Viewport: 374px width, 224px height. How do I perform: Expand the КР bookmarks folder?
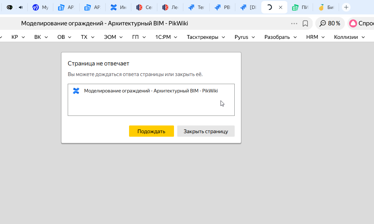point(18,37)
